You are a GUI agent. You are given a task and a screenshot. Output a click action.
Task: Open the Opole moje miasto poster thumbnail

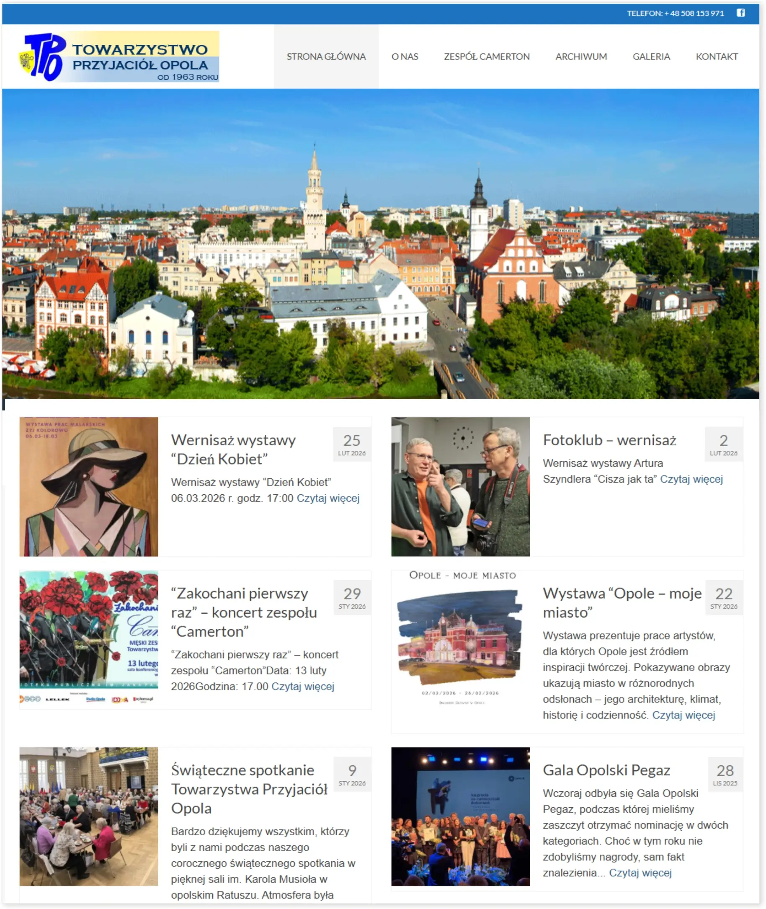coord(460,639)
